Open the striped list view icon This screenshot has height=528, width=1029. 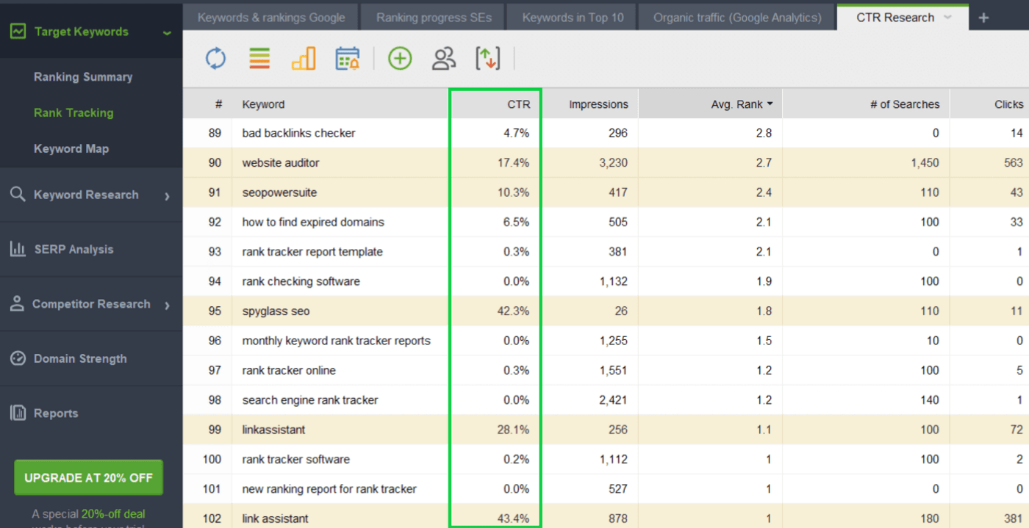coord(259,58)
